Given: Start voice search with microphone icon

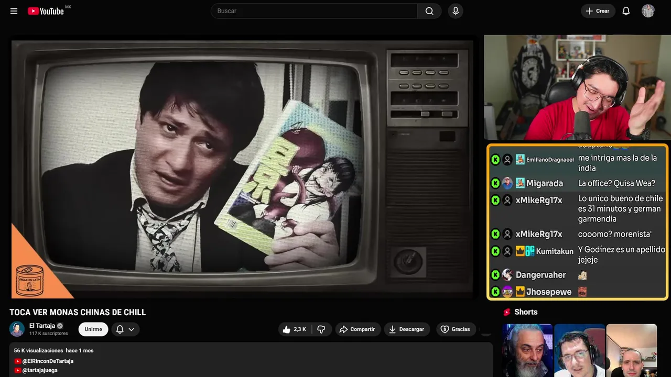Looking at the screenshot, I should point(456,11).
